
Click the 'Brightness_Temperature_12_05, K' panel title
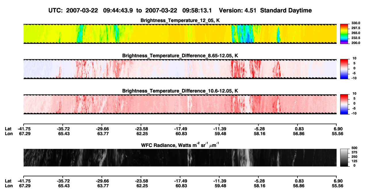180,20
